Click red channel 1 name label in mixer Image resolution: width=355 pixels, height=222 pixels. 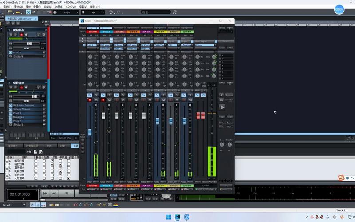tap(93, 32)
